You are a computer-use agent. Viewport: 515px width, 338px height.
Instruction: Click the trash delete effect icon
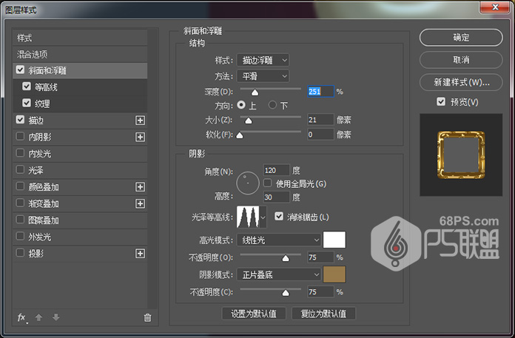[147, 317]
